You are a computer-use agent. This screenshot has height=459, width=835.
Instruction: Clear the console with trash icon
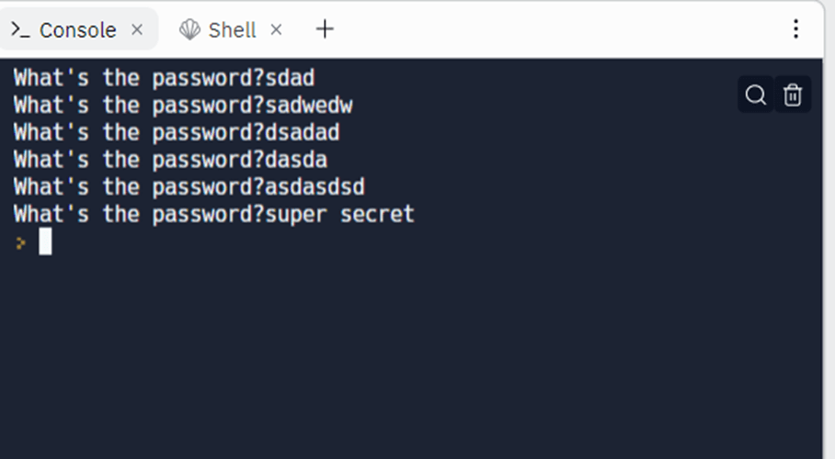(x=793, y=95)
